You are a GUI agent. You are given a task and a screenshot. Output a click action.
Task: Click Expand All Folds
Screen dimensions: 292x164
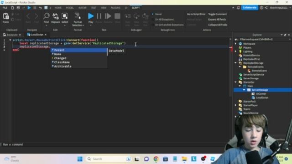tap(217, 19)
